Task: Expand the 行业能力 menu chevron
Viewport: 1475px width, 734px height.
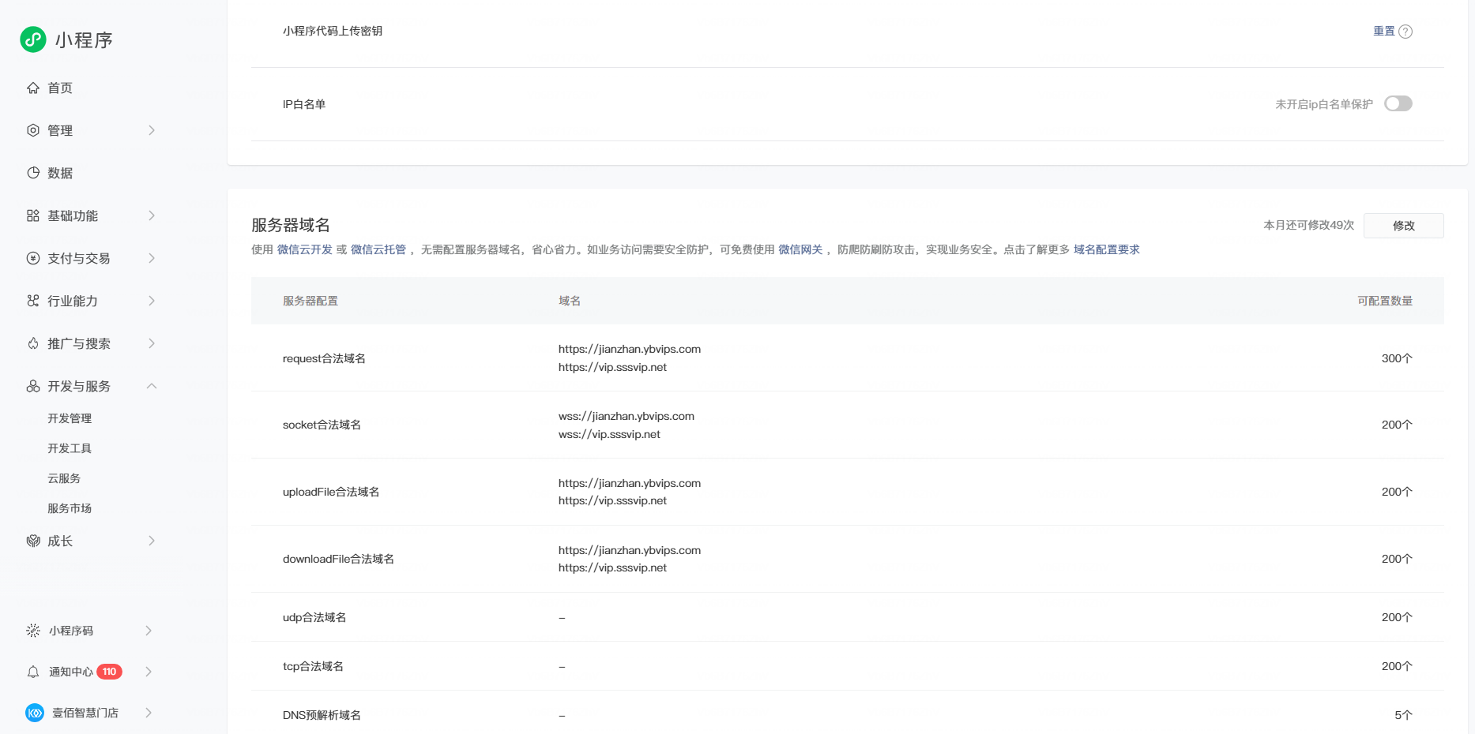Action: coord(152,301)
